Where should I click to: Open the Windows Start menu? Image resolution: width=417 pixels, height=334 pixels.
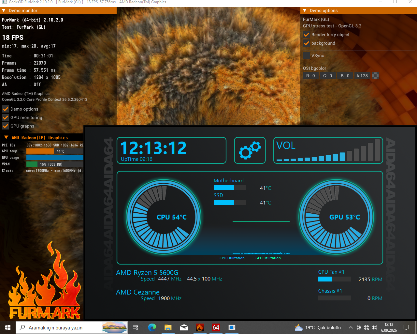click(x=8, y=327)
